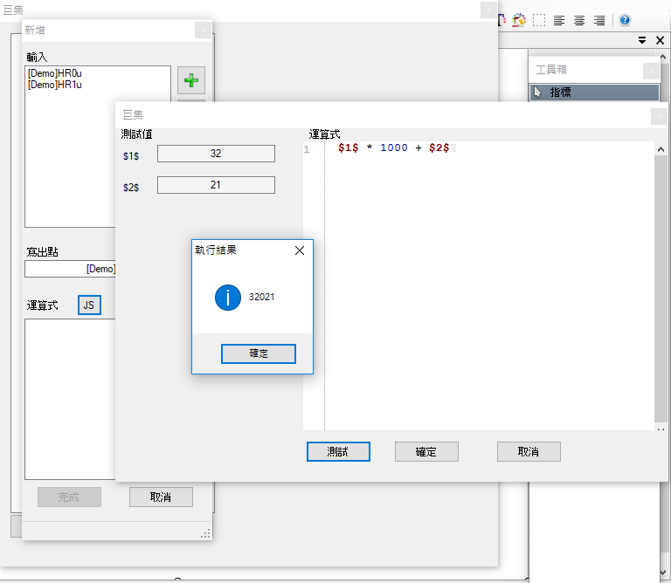This screenshot has width=671, height=583.
Task: Click the align right icon
Action: tap(599, 20)
